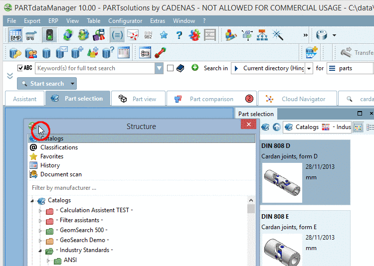
Task: Switch to the Part view tab
Action: [138, 99]
